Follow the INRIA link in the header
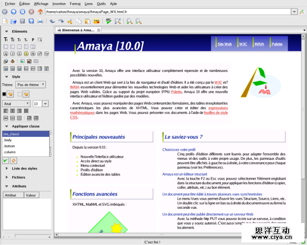The height and width of the screenshot is (245, 307). pos(259,44)
